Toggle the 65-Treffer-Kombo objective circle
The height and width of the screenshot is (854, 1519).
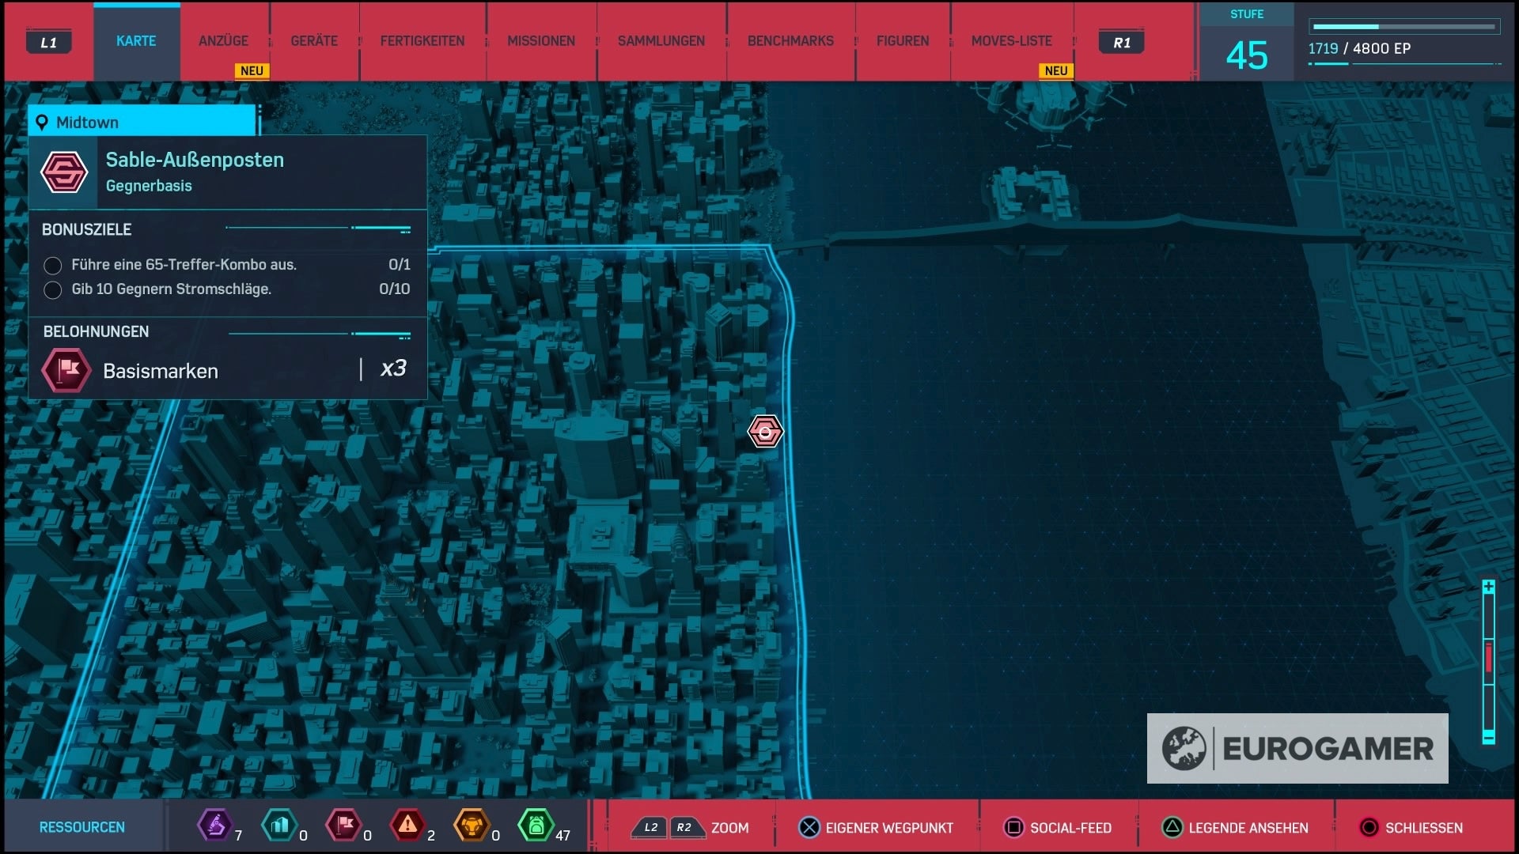click(53, 266)
